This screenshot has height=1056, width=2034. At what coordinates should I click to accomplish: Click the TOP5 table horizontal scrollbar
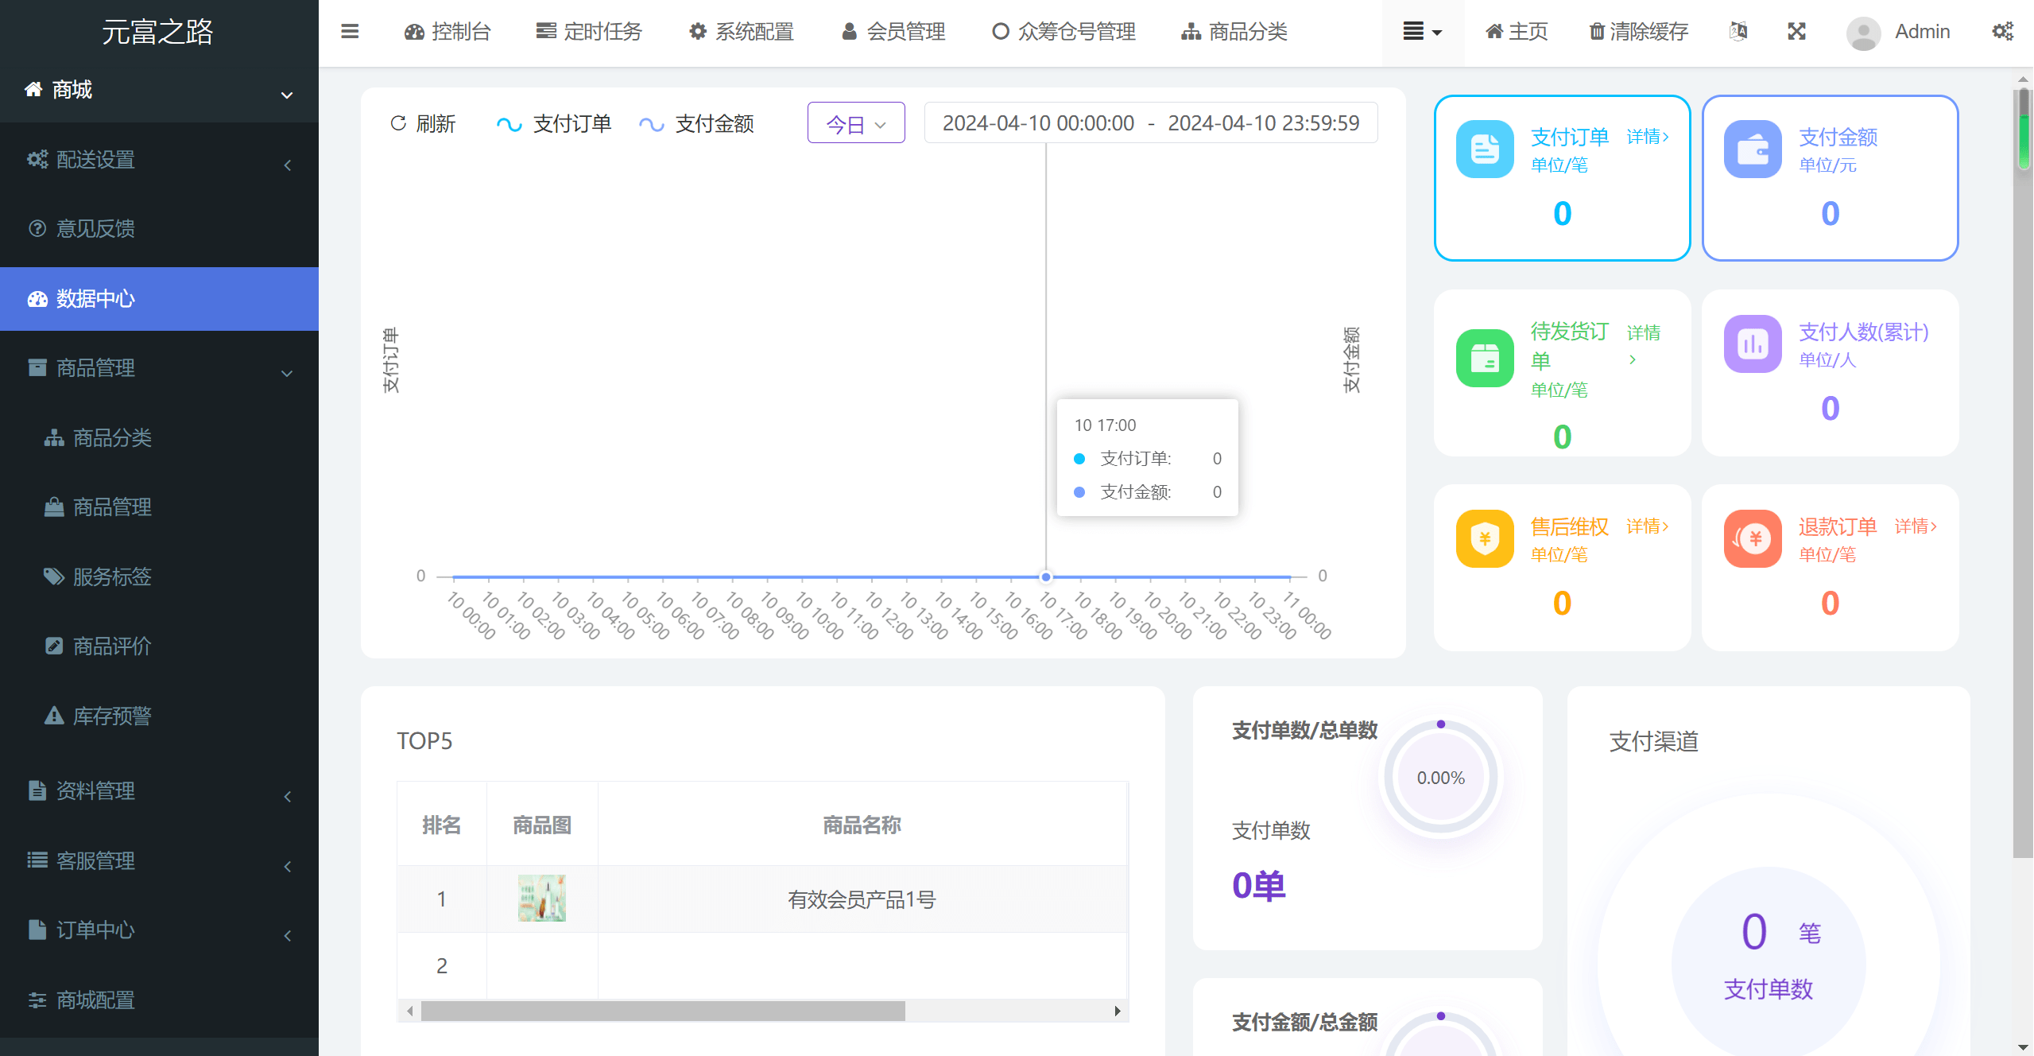(x=663, y=1011)
